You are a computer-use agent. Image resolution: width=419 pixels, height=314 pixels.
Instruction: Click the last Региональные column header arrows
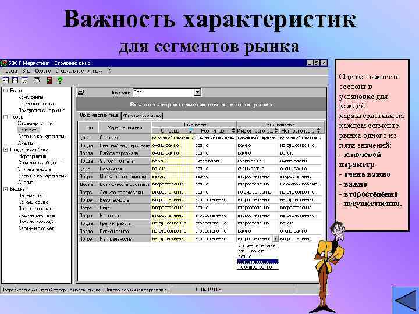click(x=318, y=131)
